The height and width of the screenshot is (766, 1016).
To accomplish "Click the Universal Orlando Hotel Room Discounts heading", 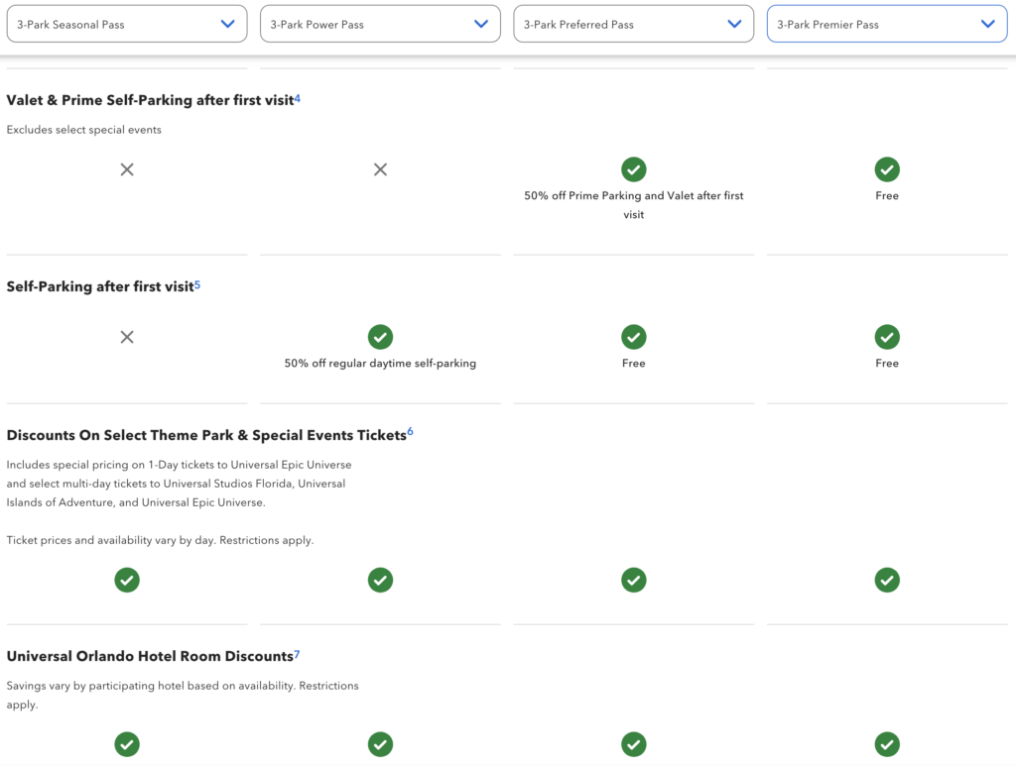I will click(x=149, y=656).
